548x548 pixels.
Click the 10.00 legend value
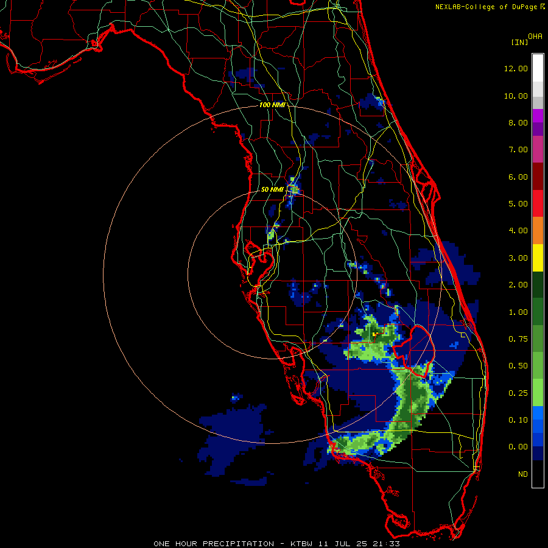516,96
